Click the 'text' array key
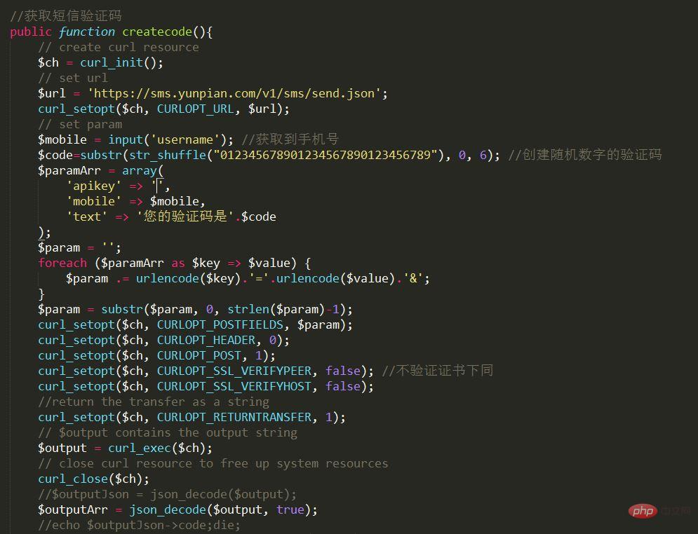 coord(87,217)
